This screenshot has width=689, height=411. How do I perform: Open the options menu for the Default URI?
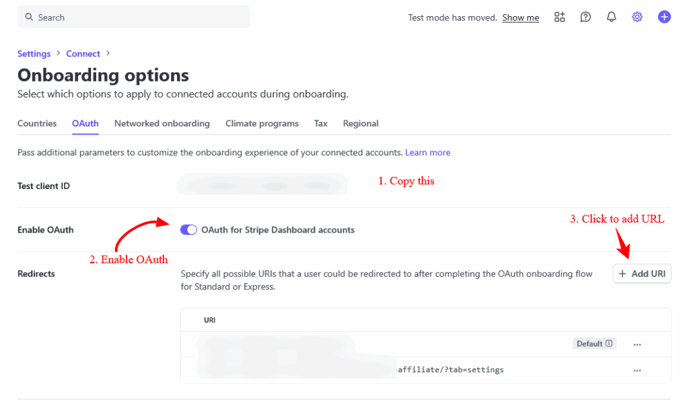pos(637,344)
